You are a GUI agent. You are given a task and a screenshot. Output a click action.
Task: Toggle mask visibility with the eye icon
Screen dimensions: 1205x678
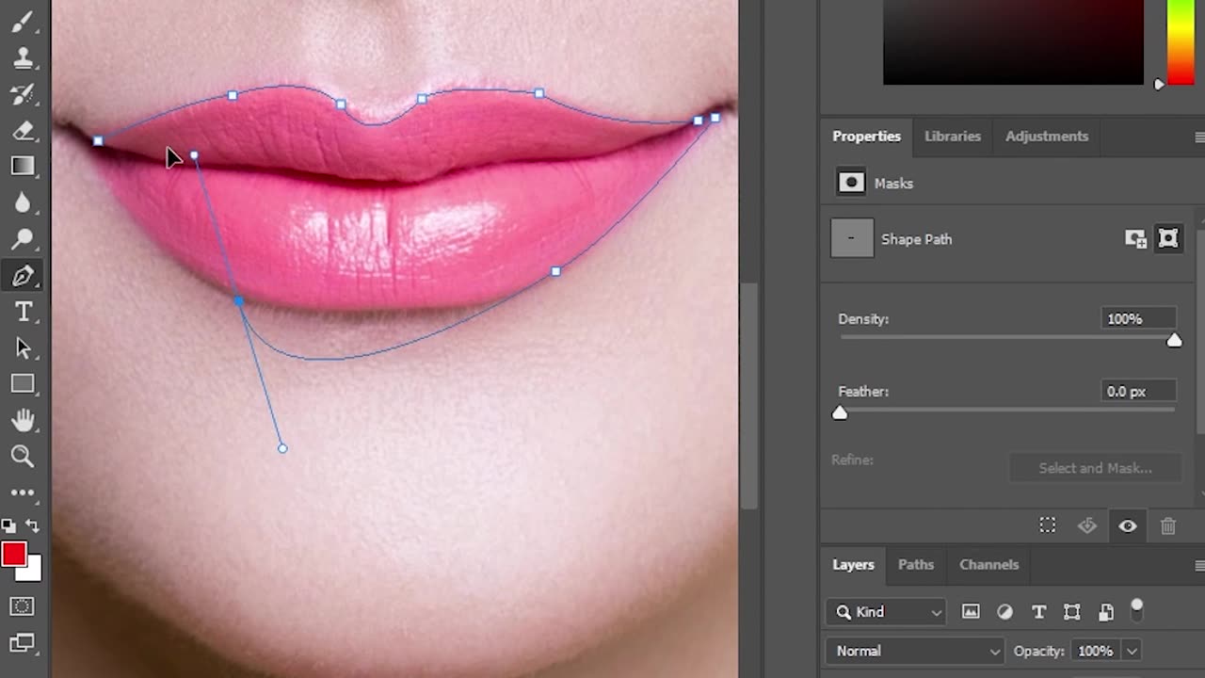(x=1128, y=525)
